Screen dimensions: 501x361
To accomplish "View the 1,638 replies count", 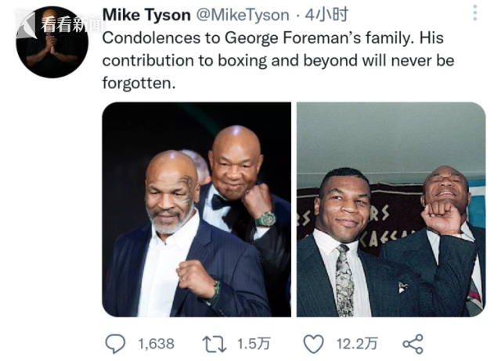I will (157, 343).
